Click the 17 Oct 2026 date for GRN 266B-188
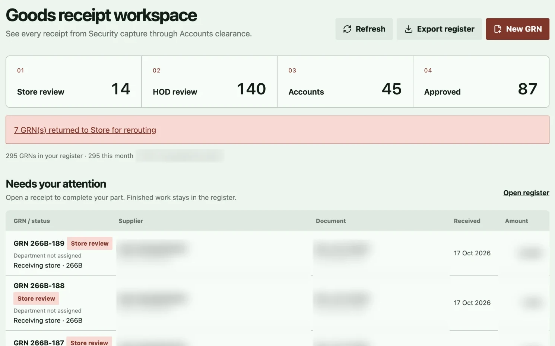The height and width of the screenshot is (346, 555). pos(472,303)
